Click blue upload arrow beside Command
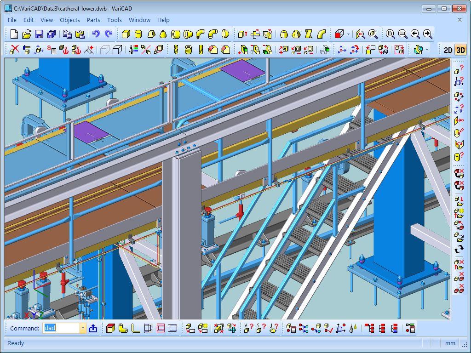The height and width of the screenshot is (353, 471). click(x=93, y=328)
